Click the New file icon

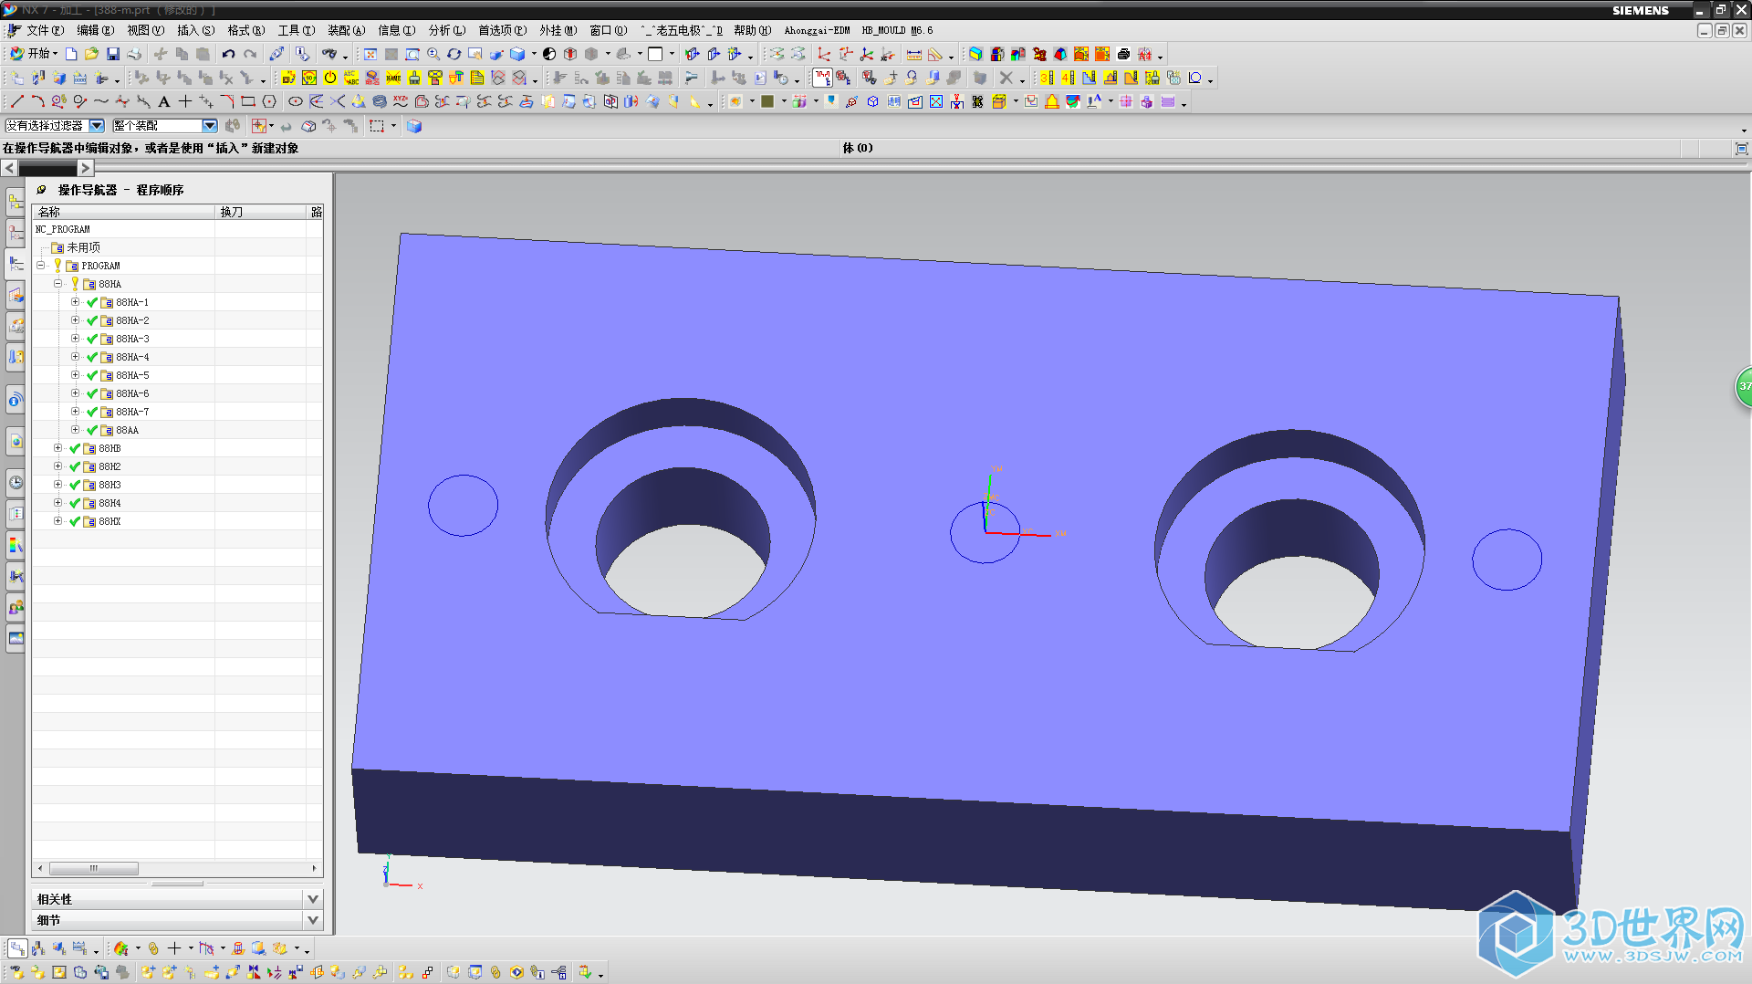click(71, 54)
